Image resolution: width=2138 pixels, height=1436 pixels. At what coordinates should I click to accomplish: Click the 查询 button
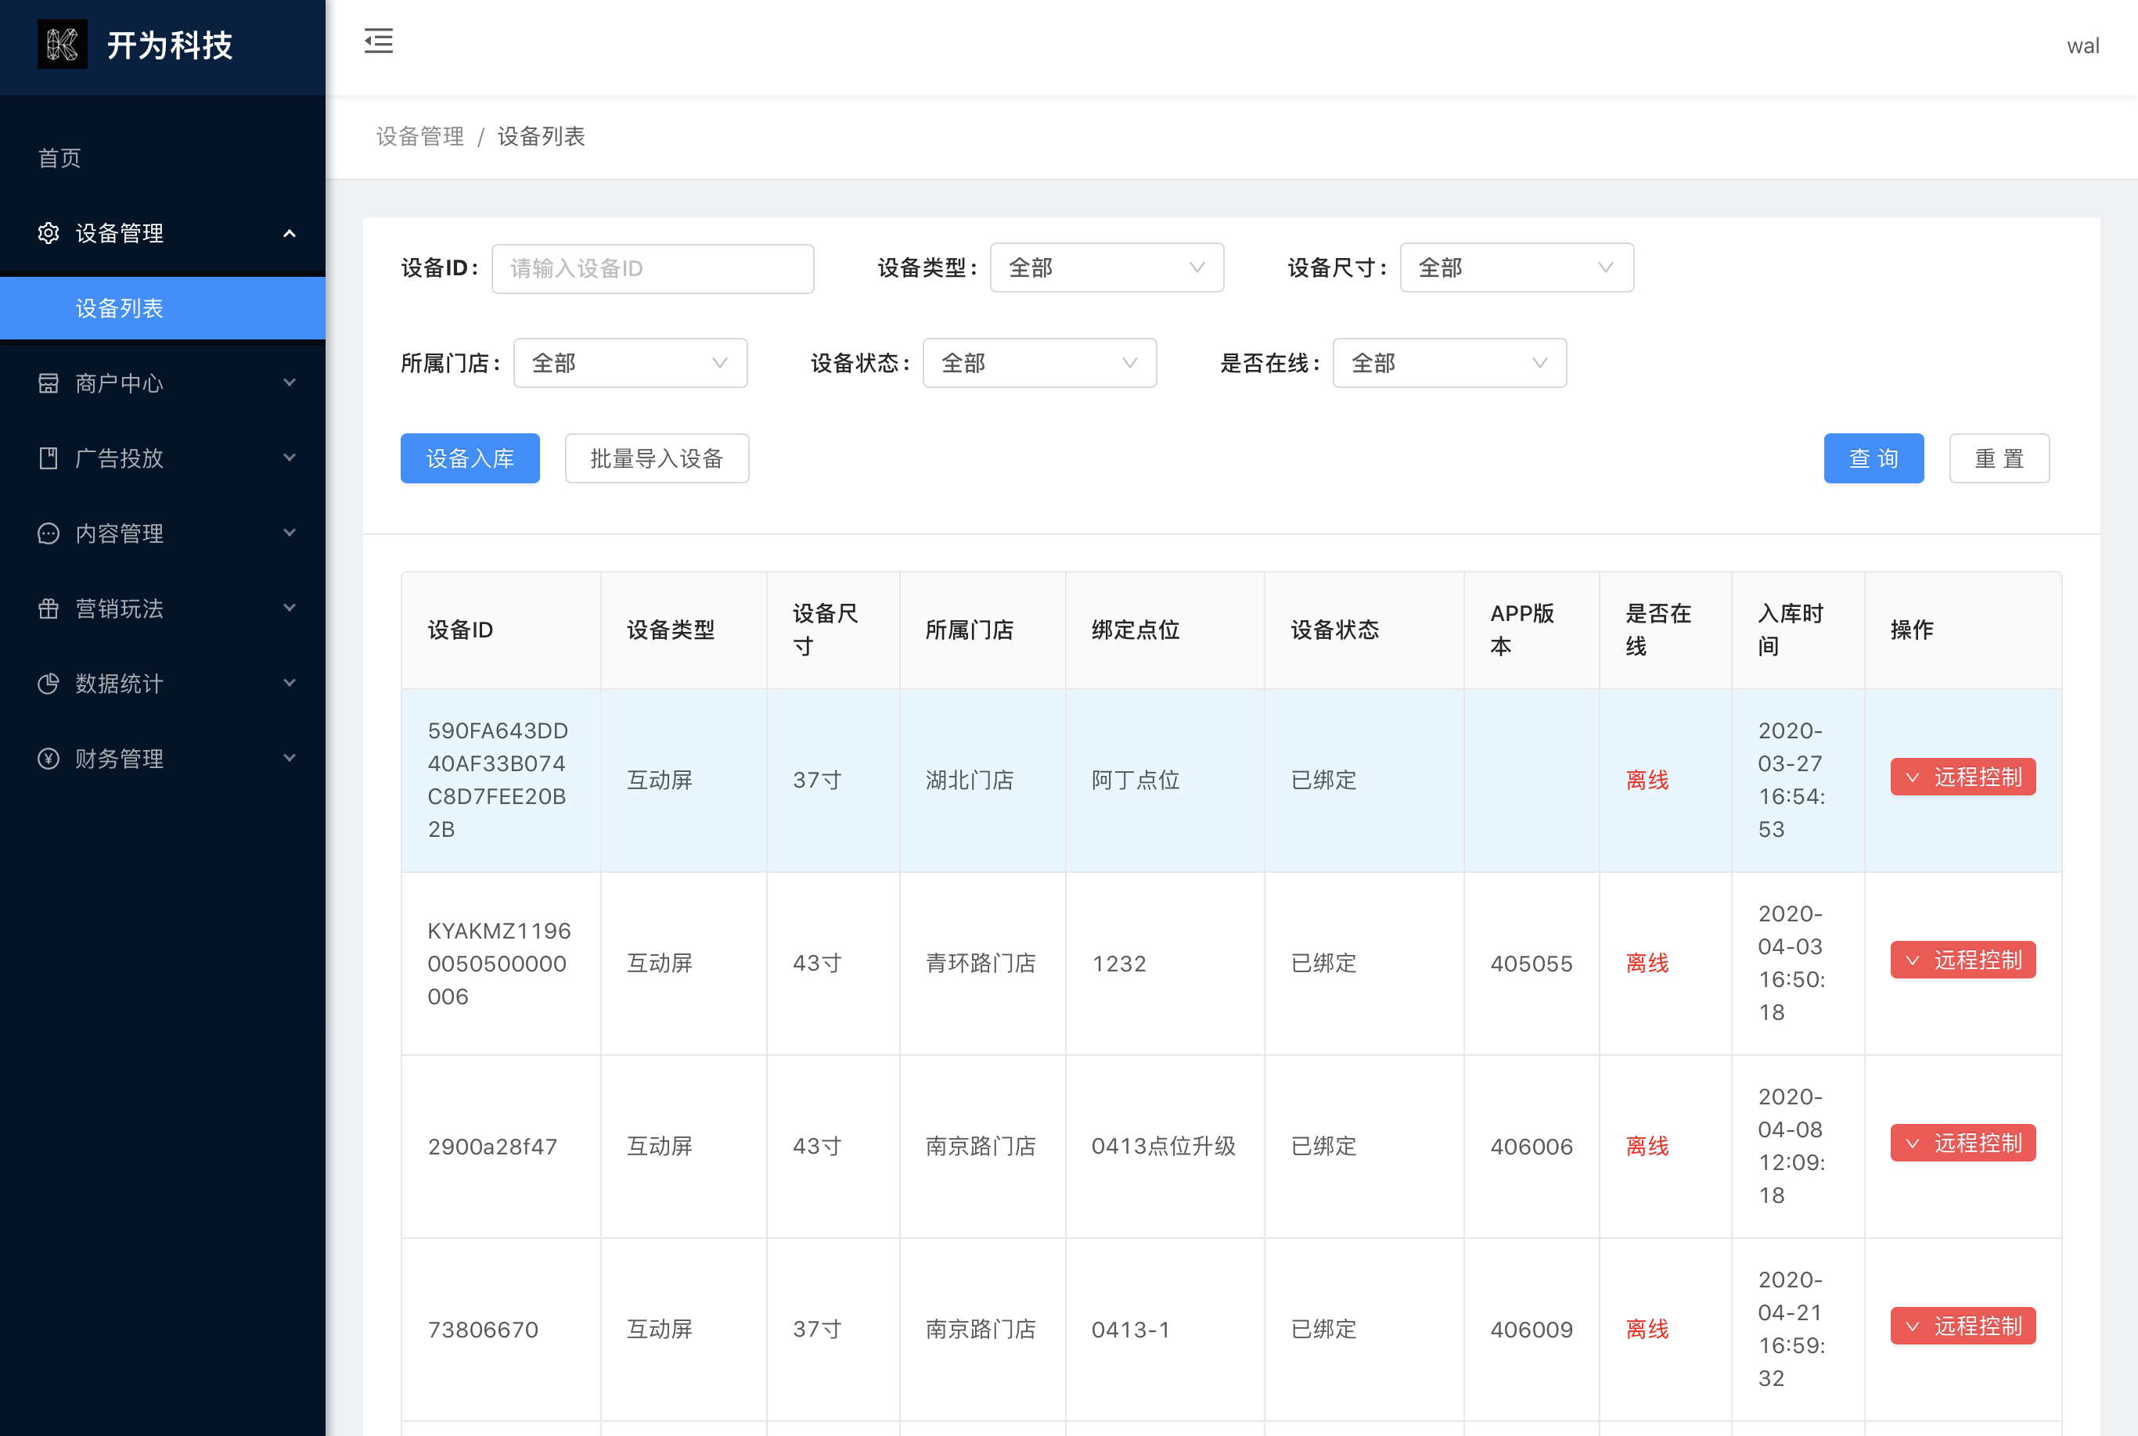1873,458
